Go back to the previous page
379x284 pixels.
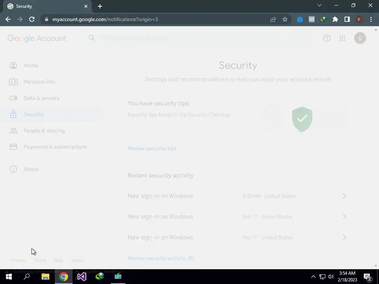[8, 19]
